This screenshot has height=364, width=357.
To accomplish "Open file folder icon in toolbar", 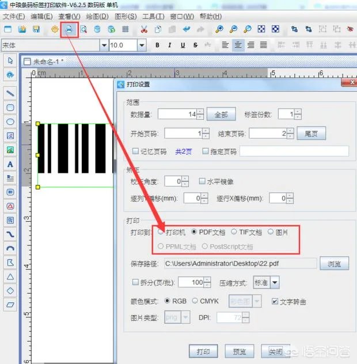I will 22,29.
